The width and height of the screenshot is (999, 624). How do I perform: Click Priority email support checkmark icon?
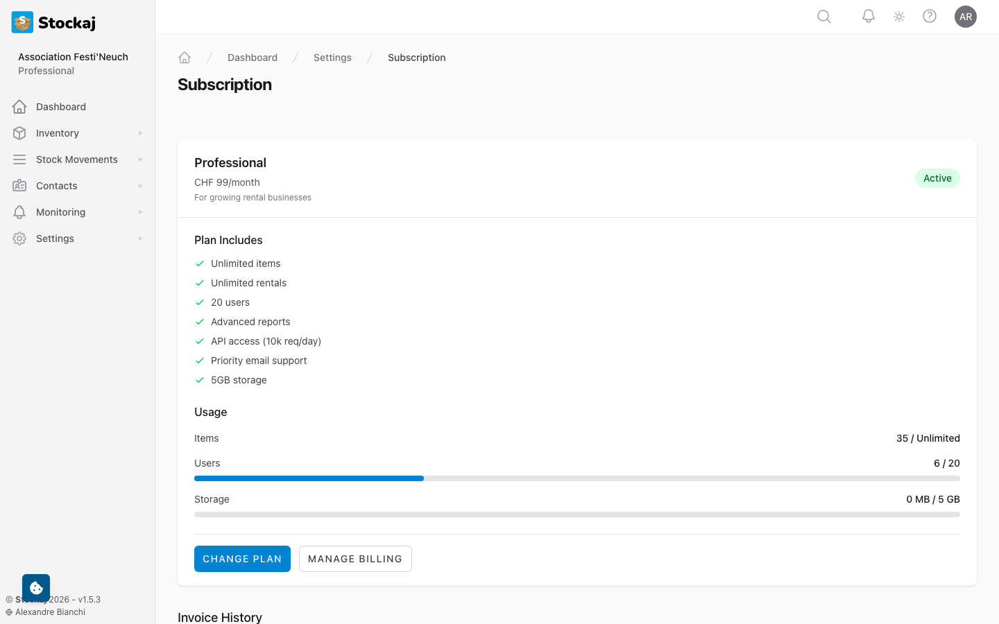coord(200,361)
